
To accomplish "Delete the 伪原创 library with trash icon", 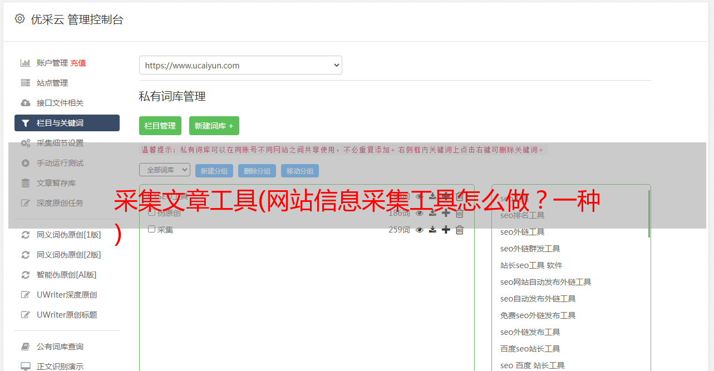I will point(460,213).
